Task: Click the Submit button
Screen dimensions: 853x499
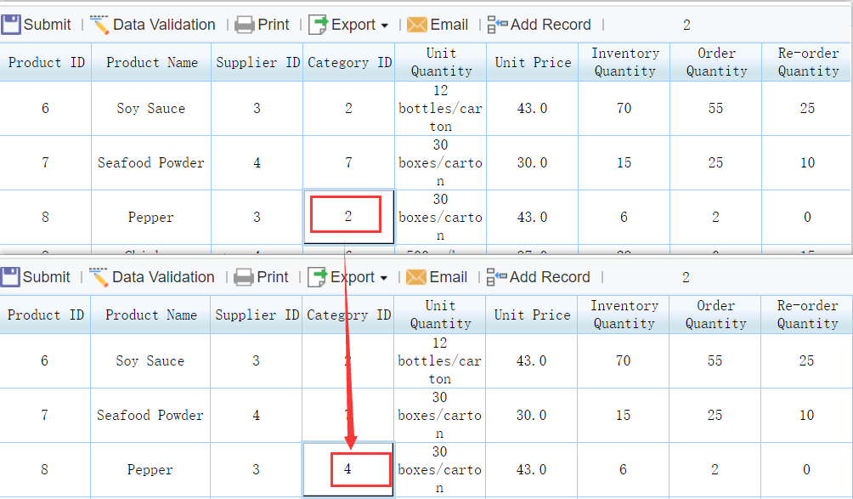Action: point(36,24)
